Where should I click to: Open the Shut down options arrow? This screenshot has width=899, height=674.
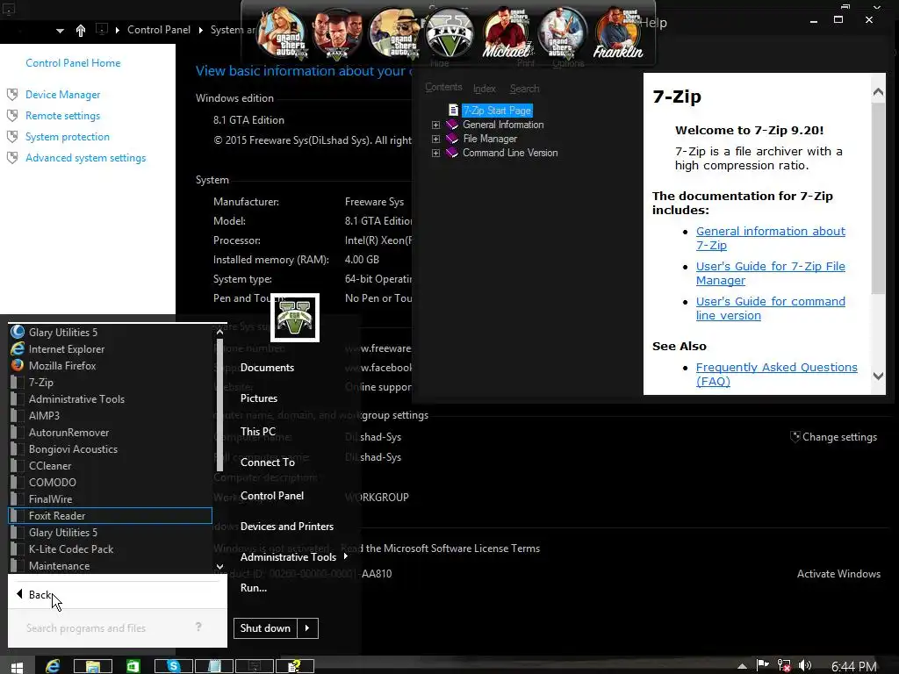(307, 628)
